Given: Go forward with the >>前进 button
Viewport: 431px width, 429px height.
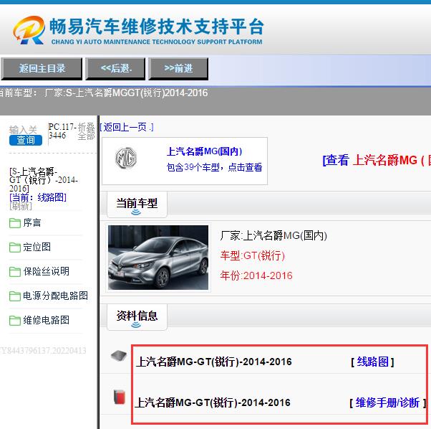Looking at the screenshot, I should [178, 69].
